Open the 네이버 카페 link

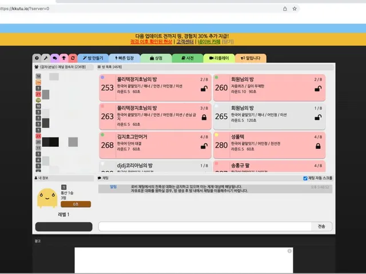click(x=209, y=42)
